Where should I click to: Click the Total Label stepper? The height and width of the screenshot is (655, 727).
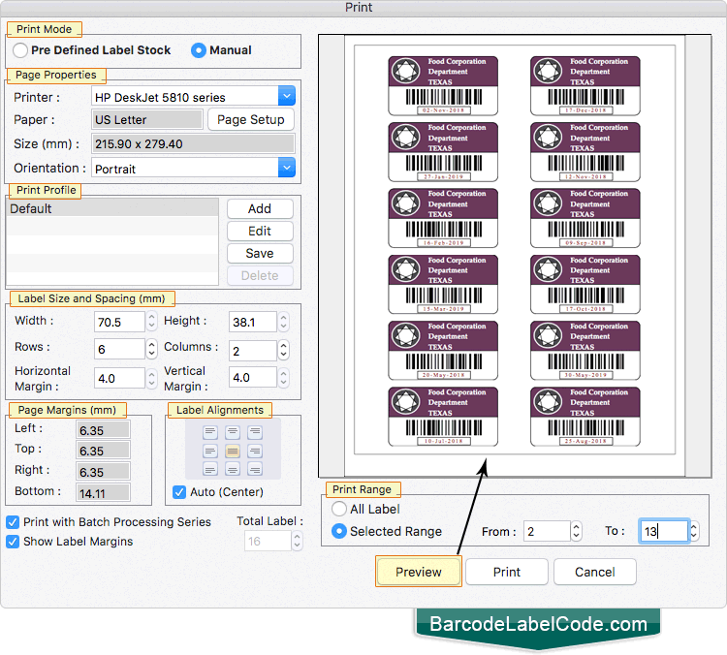[298, 541]
